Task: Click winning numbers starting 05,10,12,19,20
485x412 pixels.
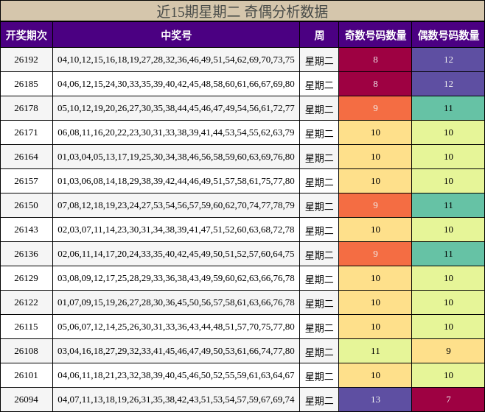Action: (176, 108)
